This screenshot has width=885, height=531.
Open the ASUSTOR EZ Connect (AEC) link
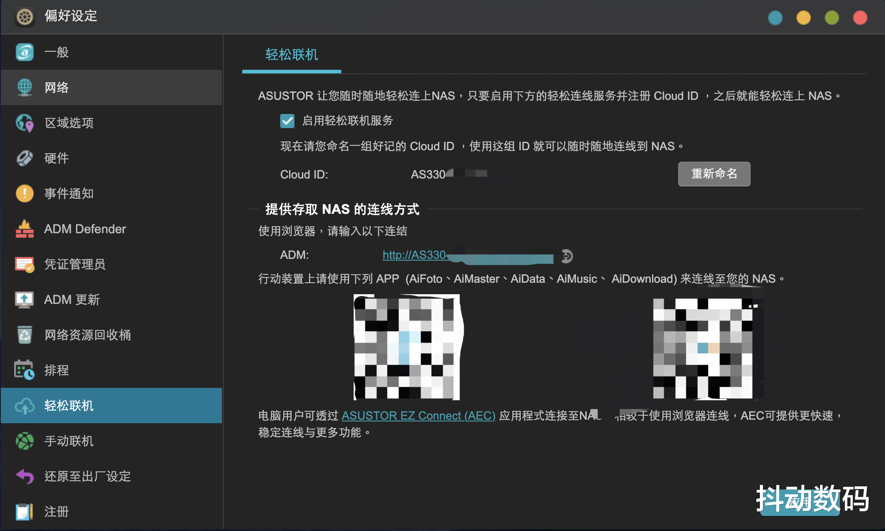coord(419,416)
